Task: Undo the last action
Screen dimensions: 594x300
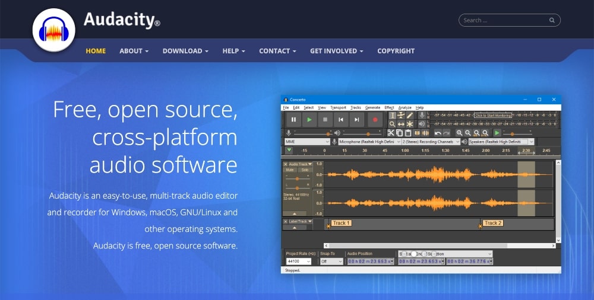Action: point(438,133)
